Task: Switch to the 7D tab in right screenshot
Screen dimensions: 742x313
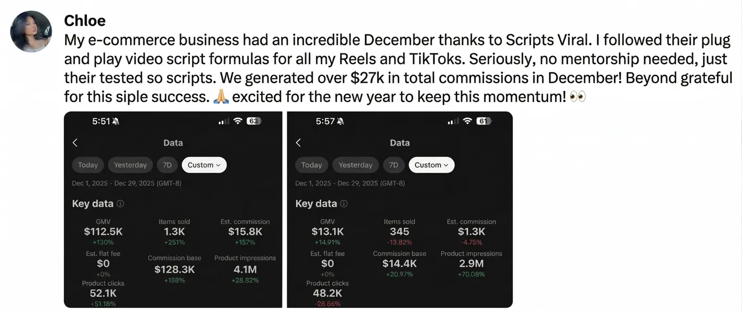Action: pyautogui.click(x=394, y=165)
